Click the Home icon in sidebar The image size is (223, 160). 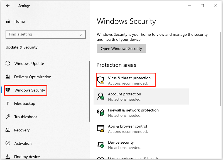click(x=8, y=21)
